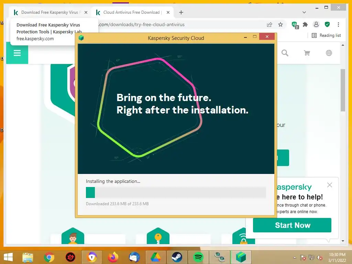The height and width of the screenshot is (264, 352).
Task: Open the Windows Start button
Action: (x=8, y=257)
